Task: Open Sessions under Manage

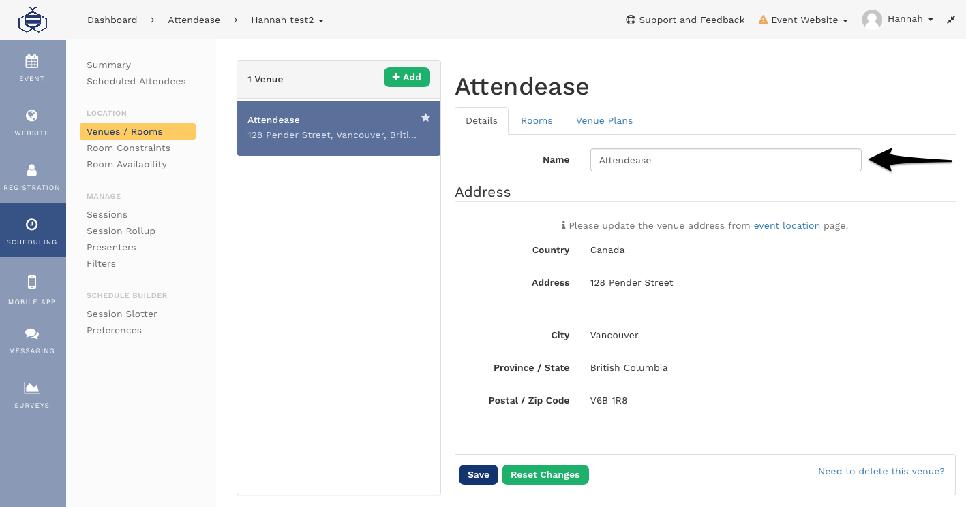Action: pos(107,214)
